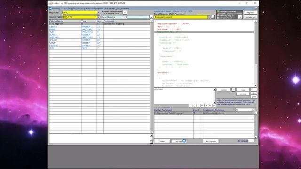Click the expression text area containing TRUE

coord(184,96)
